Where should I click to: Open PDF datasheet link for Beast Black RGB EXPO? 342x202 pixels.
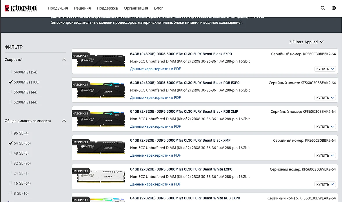(155, 98)
